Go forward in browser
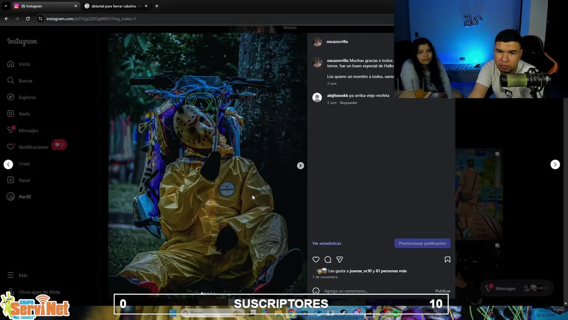 click(x=17, y=19)
